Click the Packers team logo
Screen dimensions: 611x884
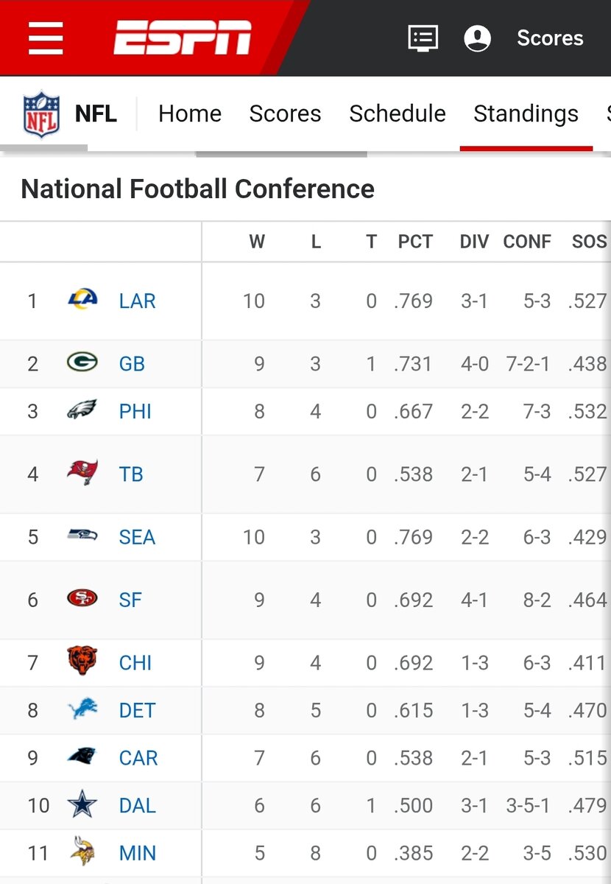pyautogui.click(x=82, y=362)
